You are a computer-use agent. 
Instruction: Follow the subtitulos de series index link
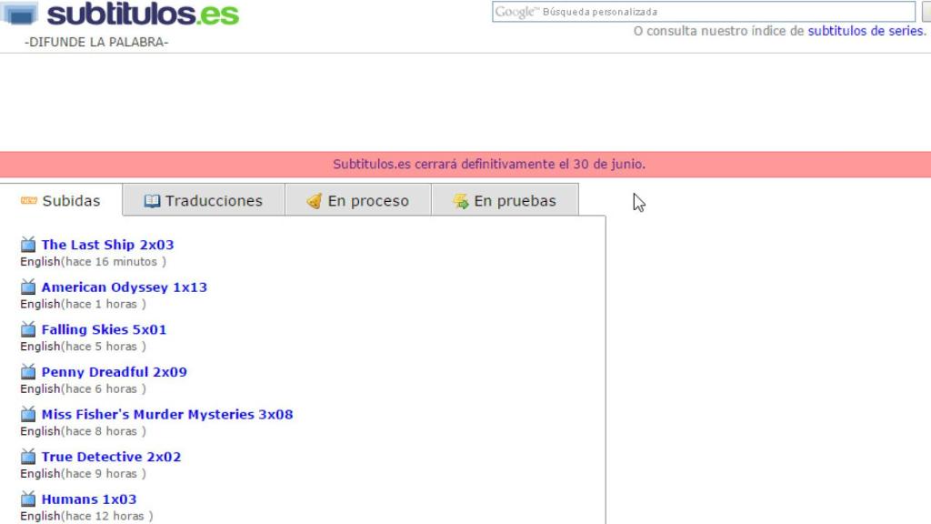pos(865,31)
